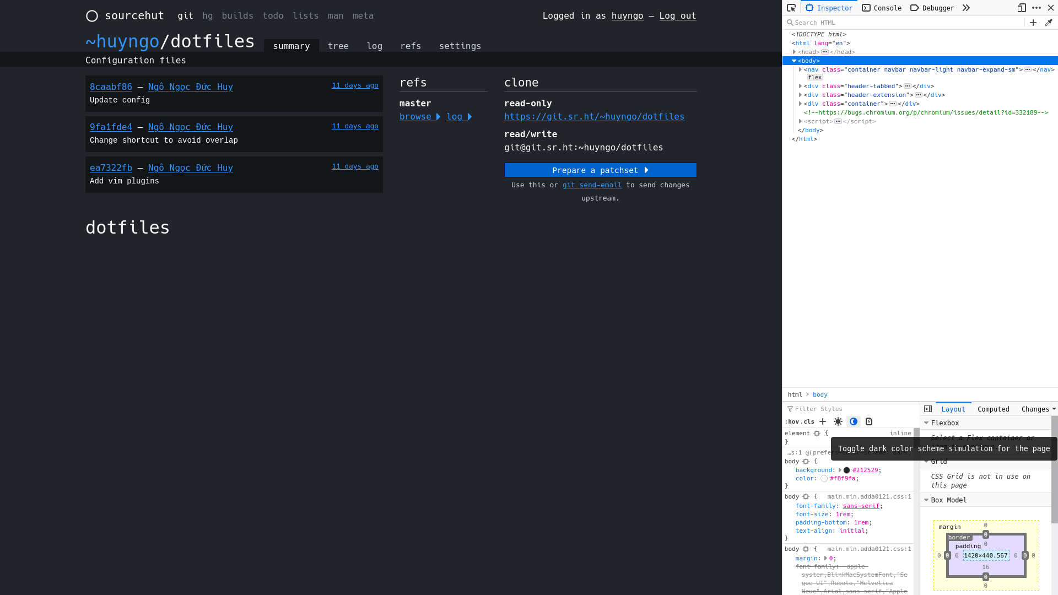
Task: Open color swatch #f8f9fa
Action: coord(824,479)
